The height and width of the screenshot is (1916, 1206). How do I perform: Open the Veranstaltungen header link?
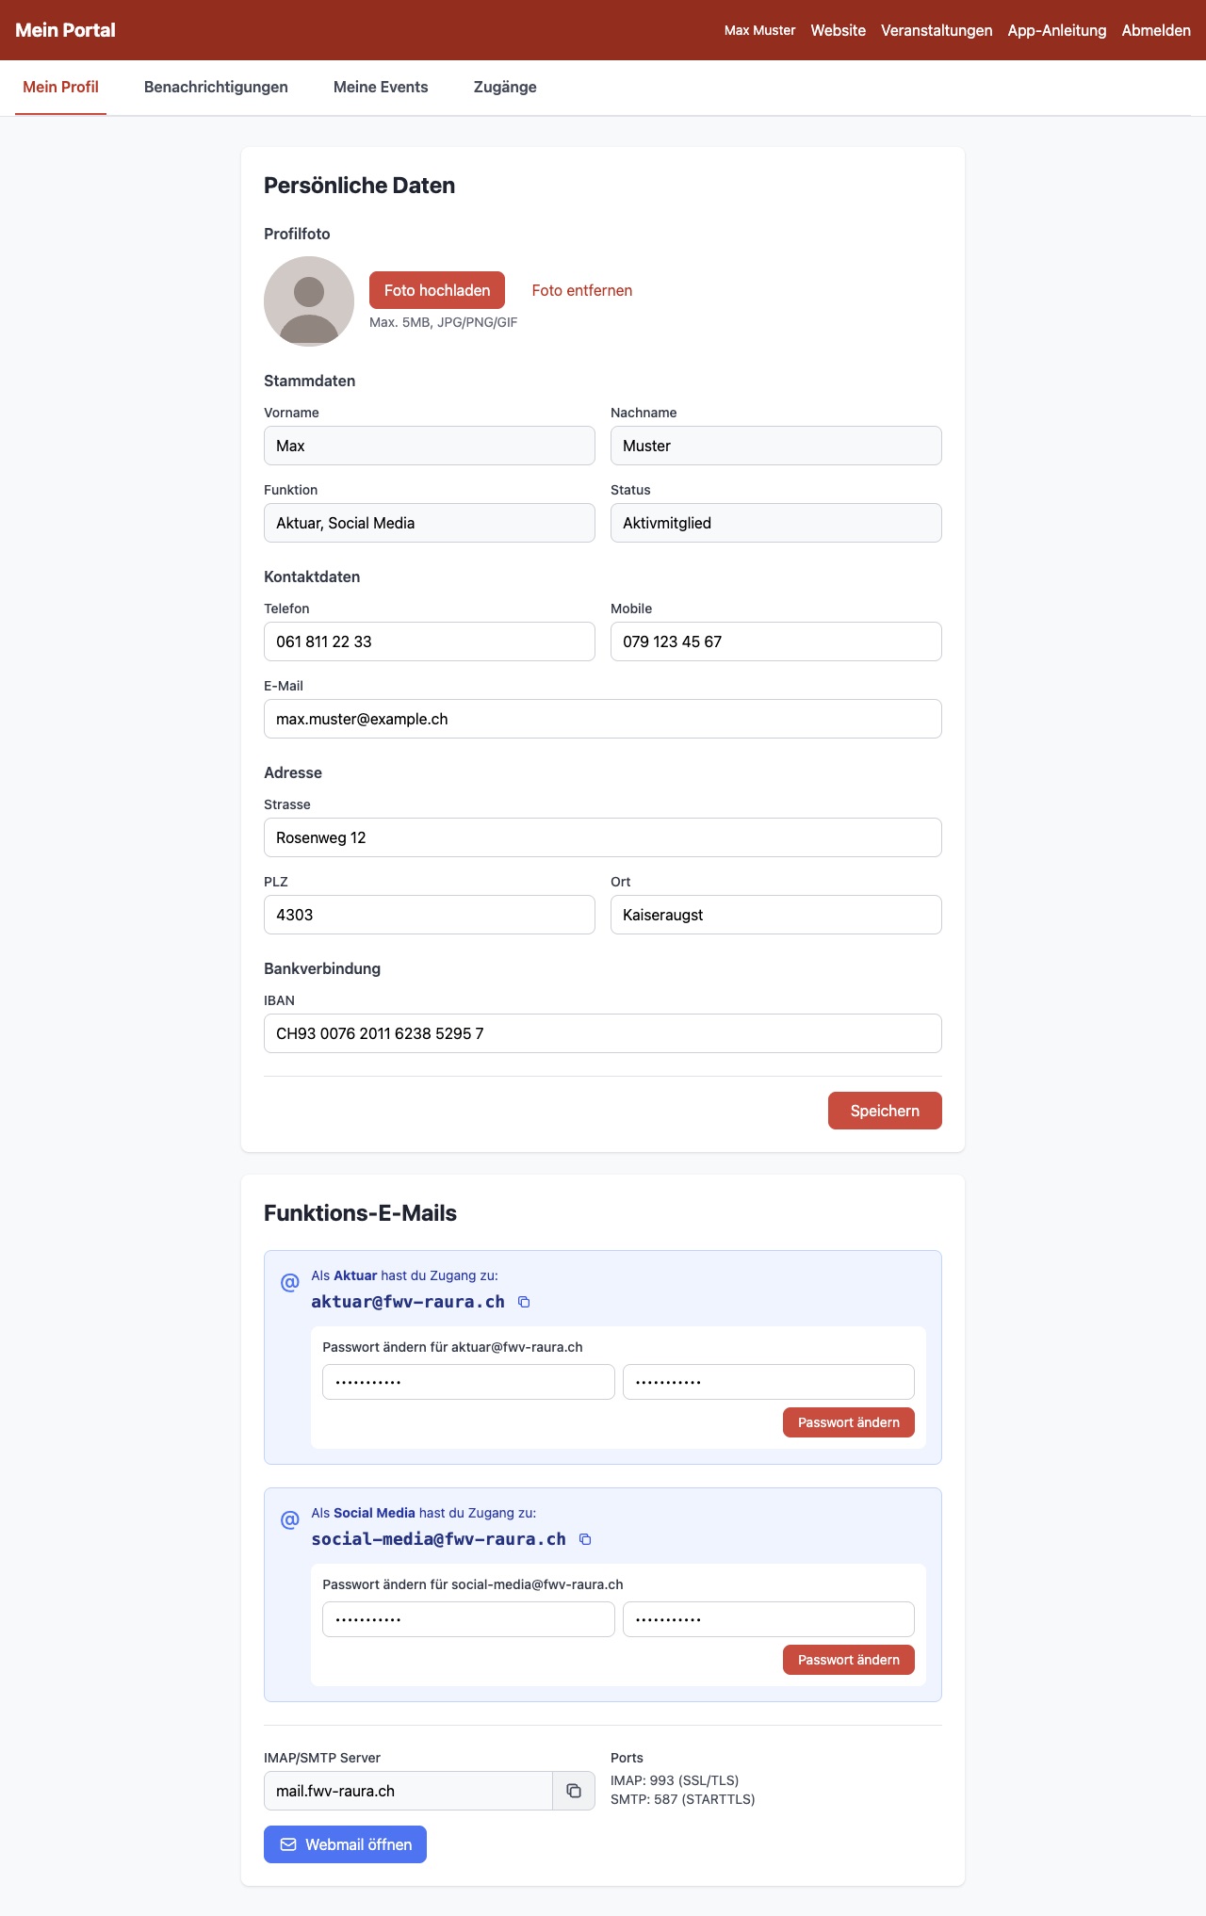[937, 30]
